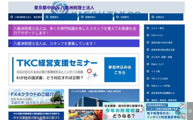Open the セミナー案内 sidebar link

click(x=157, y=28)
